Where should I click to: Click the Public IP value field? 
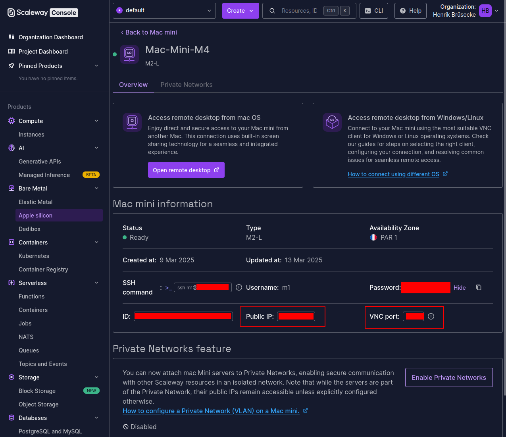(x=296, y=316)
